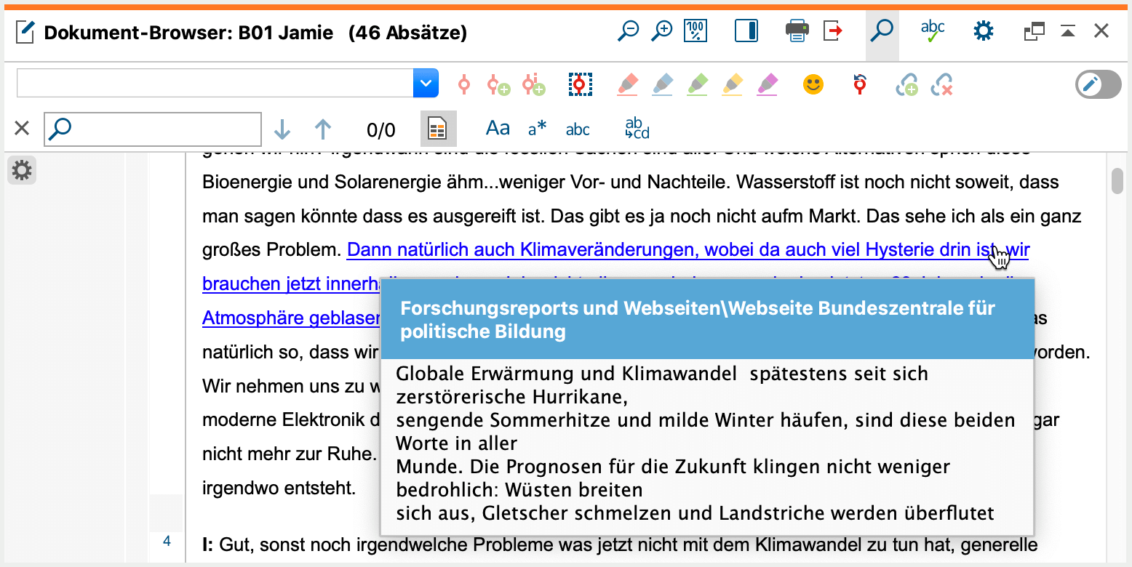Screen dimensions: 1132x567
Task: Print the document
Action: [x=797, y=31]
